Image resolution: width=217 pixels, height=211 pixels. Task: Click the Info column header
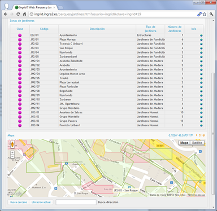(x=194, y=29)
